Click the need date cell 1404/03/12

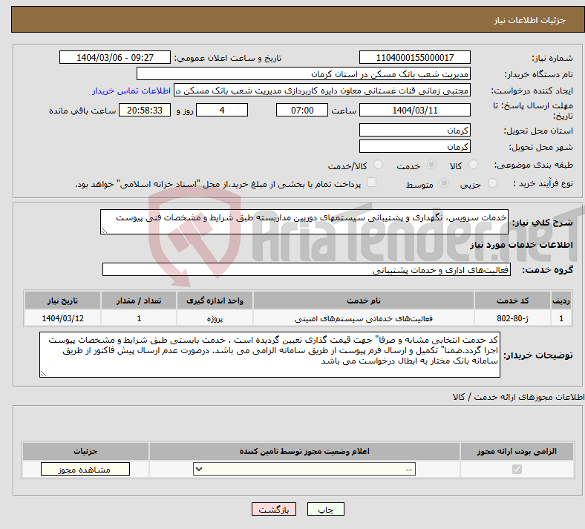pos(62,318)
